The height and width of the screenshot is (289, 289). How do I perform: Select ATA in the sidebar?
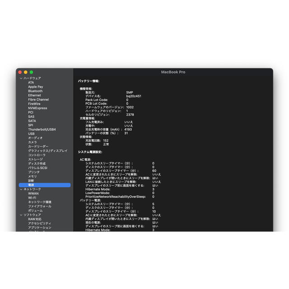(31, 83)
